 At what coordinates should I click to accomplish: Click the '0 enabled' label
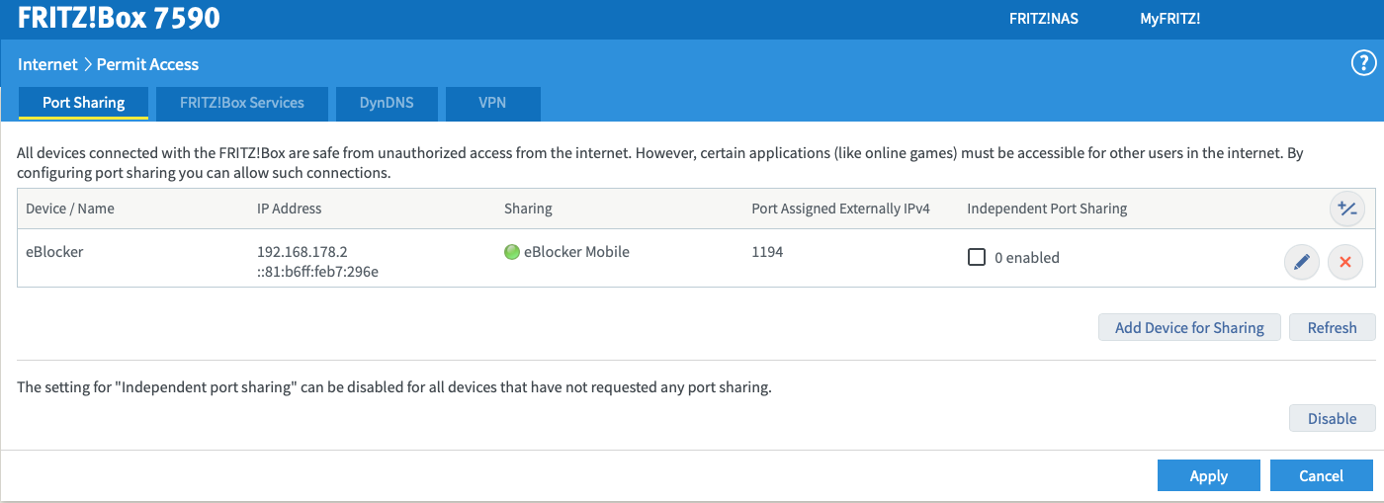pos(1026,258)
